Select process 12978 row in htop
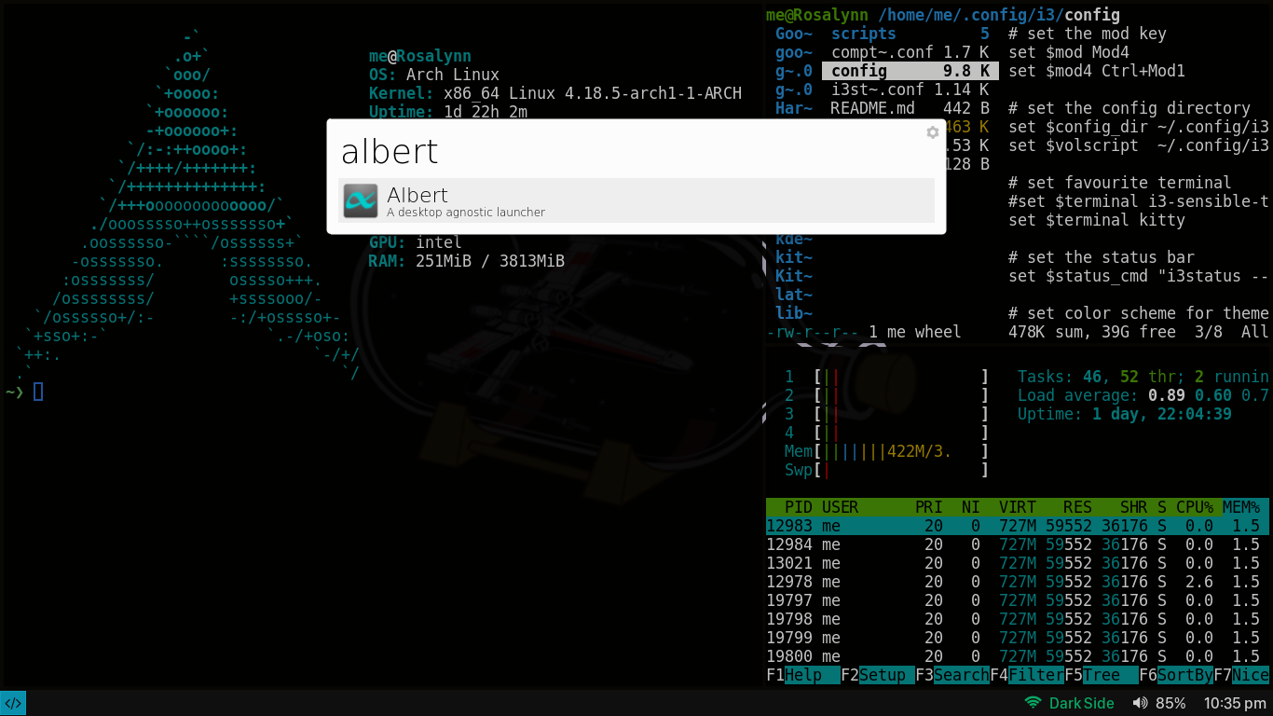 pos(1018,582)
